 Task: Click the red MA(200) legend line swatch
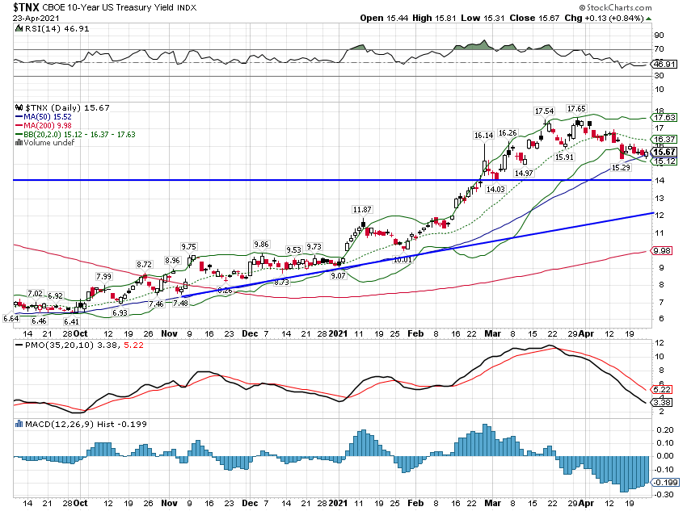click(x=19, y=126)
